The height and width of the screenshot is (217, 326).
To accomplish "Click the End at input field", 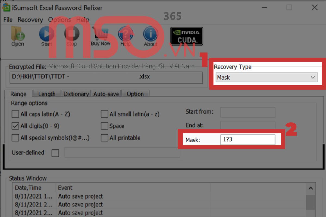I will coord(248,126).
